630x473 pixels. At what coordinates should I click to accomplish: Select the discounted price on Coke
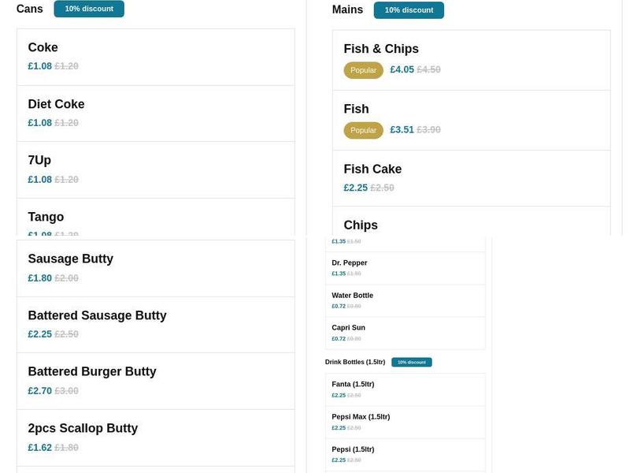39,65
